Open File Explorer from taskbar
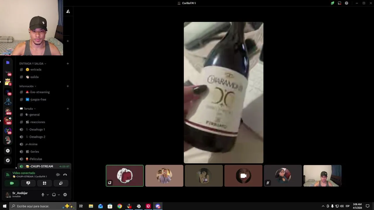This screenshot has height=210, width=374. [x=91, y=206]
